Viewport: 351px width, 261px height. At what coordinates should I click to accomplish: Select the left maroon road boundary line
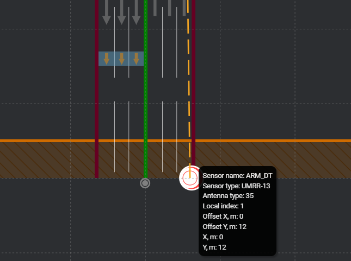pyautogui.click(x=96, y=109)
